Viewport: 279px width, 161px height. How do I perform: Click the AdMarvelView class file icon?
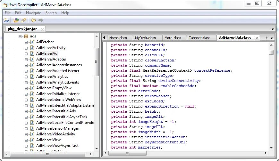(x=32, y=140)
